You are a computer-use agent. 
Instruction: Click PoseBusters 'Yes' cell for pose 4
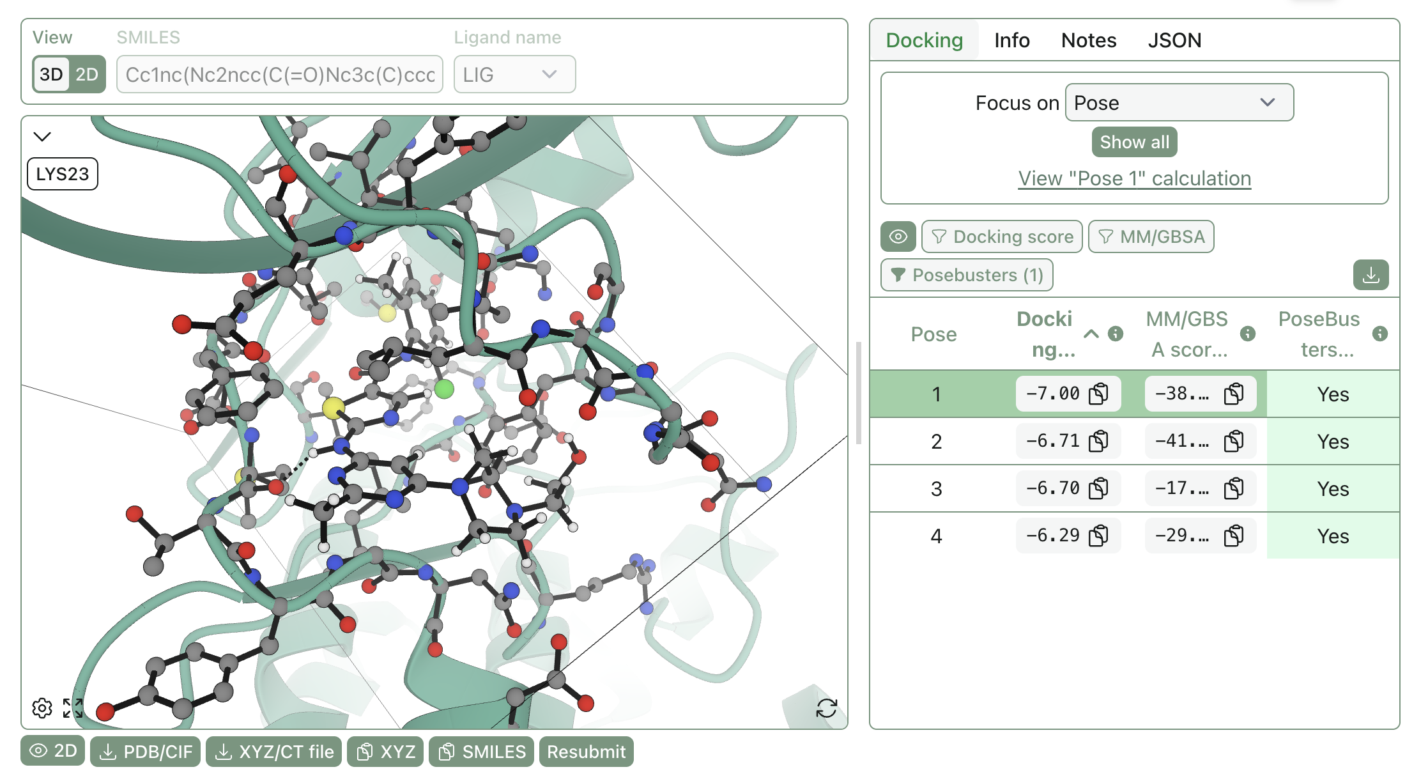click(1333, 536)
